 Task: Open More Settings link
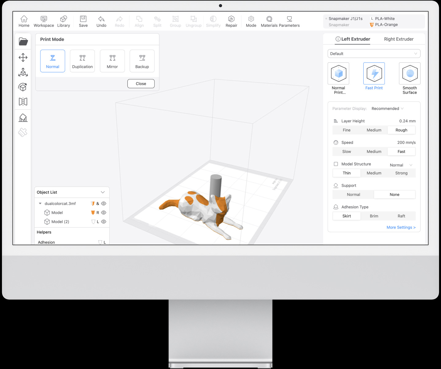click(401, 227)
